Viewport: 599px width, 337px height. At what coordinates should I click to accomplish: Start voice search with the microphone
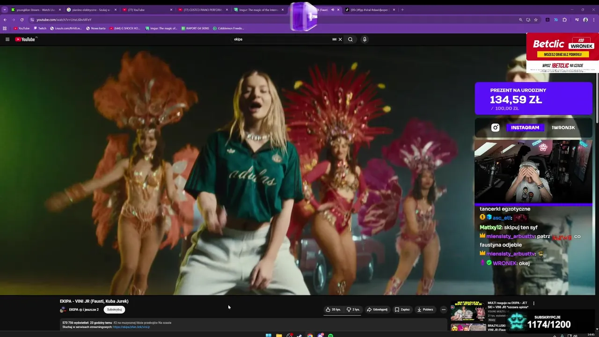365,39
